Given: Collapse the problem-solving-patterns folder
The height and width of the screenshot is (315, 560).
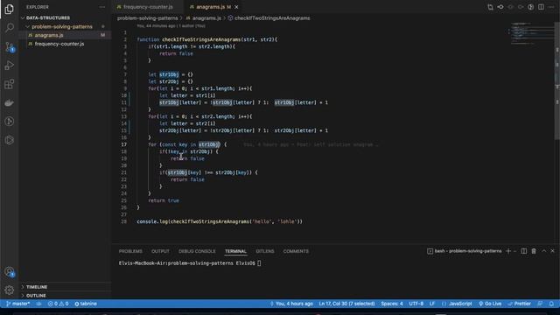Looking at the screenshot, I should 62,27.
